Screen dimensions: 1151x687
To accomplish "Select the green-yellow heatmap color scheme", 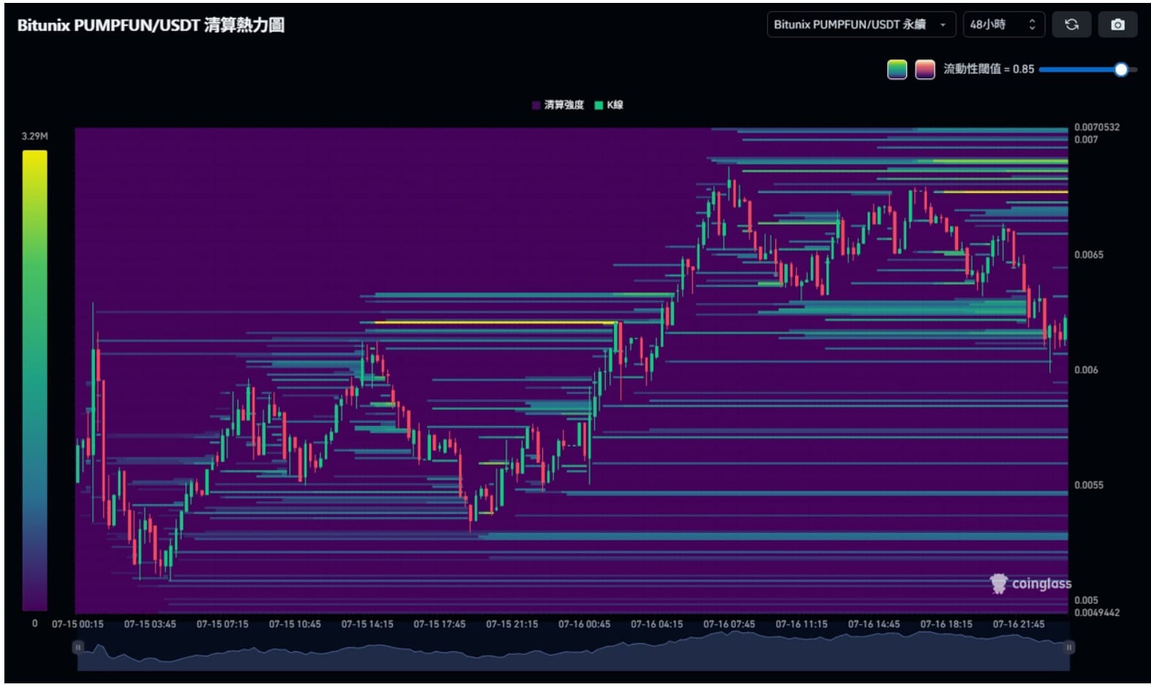I will coord(897,69).
